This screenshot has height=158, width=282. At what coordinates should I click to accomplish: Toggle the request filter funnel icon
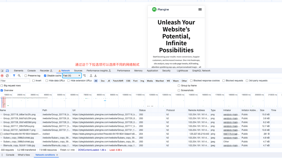14,76
